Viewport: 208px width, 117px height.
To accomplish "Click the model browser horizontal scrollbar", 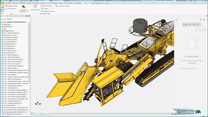I will [x=12, y=114].
